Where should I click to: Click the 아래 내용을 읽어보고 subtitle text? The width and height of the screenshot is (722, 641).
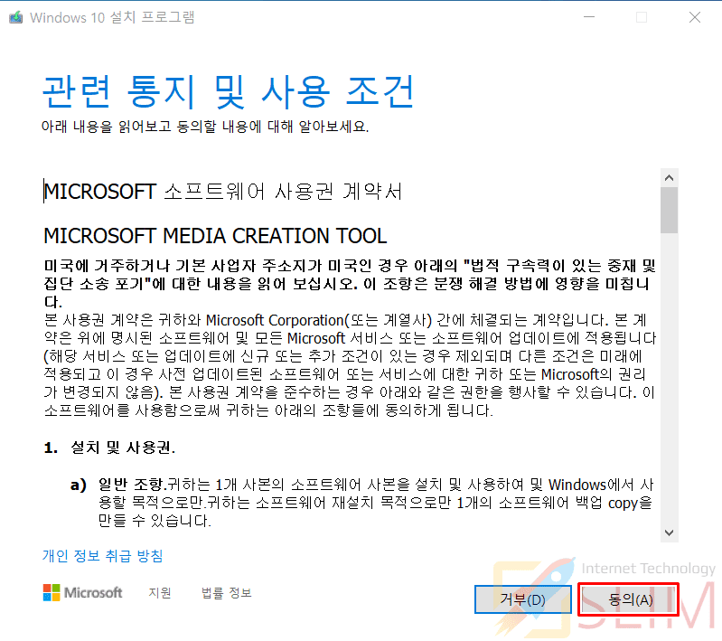click(205, 127)
